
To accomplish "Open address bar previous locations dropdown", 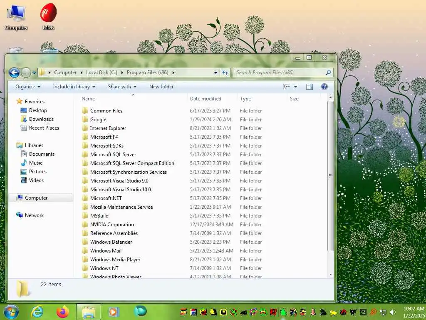I will [216, 72].
